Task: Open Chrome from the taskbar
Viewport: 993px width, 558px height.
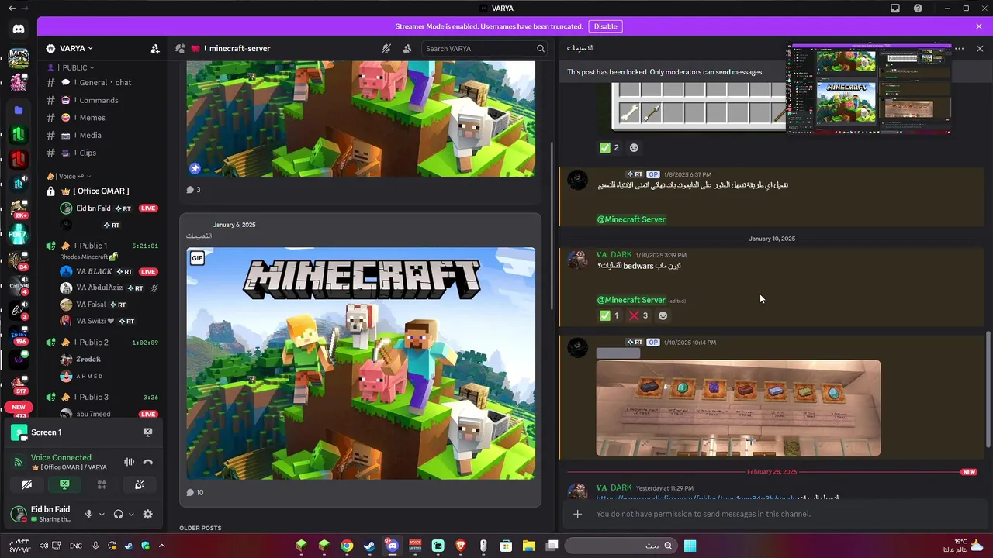Action: (347, 546)
